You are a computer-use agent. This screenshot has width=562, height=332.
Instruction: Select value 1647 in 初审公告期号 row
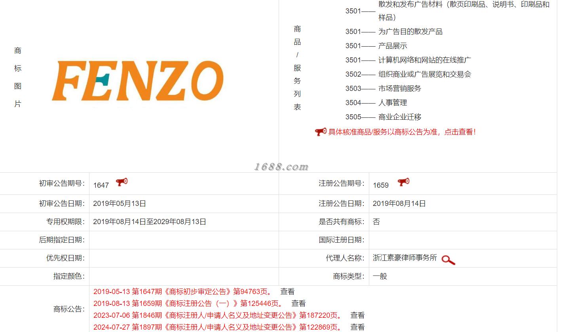(x=101, y=185)
